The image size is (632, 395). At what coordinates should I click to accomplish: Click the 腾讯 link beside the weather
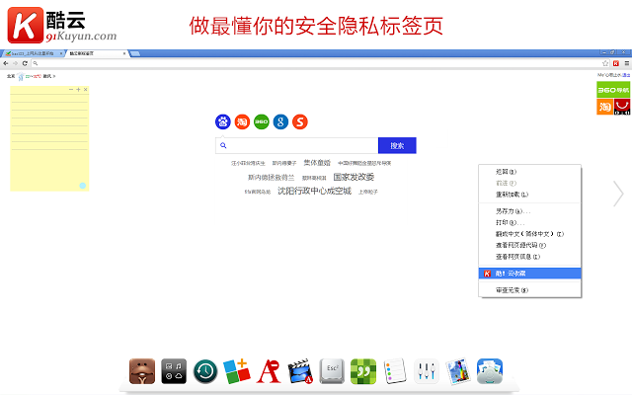[x=47, y=76]
